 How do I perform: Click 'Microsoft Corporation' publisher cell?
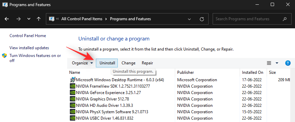(x=197, y=80)
